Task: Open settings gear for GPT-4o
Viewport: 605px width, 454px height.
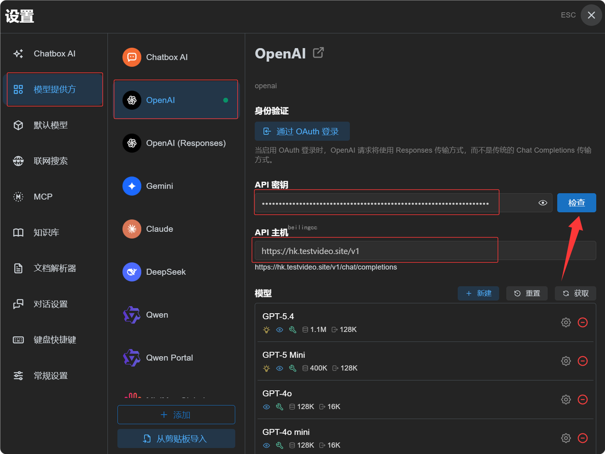Action: pyautogui.click(x=566, y=400)
